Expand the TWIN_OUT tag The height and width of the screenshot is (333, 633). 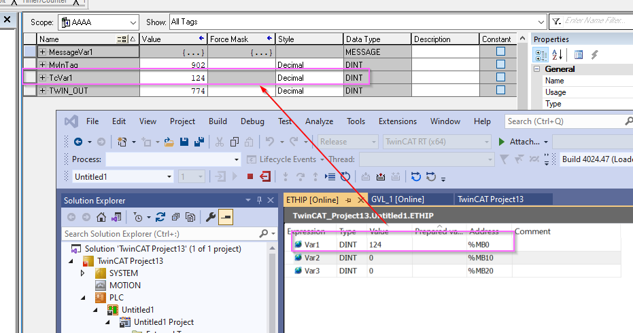(x=42, y=91)
